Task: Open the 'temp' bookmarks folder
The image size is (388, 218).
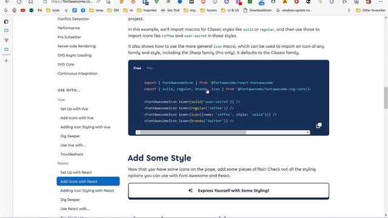Action: tap(96, 10)
